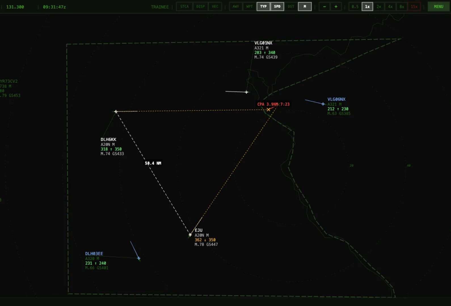Select the VLG01NX aircraft target symbol
This screenshot has width=451, height=306.
246,92
